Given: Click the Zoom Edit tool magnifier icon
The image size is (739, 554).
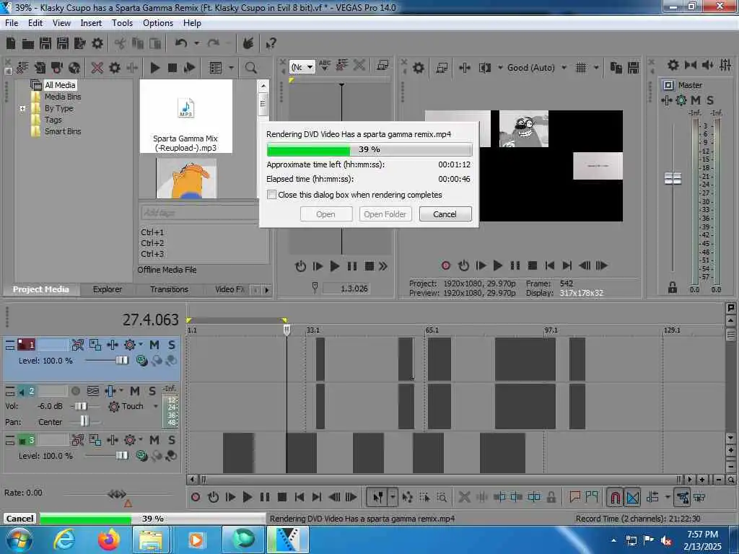Looking at the screenshot, I should click(x=442, y=497).
